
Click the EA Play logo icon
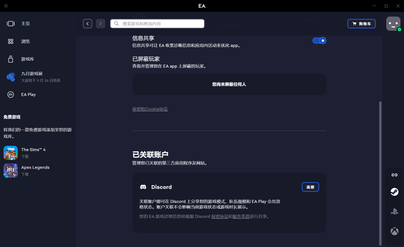click(11, 95)
